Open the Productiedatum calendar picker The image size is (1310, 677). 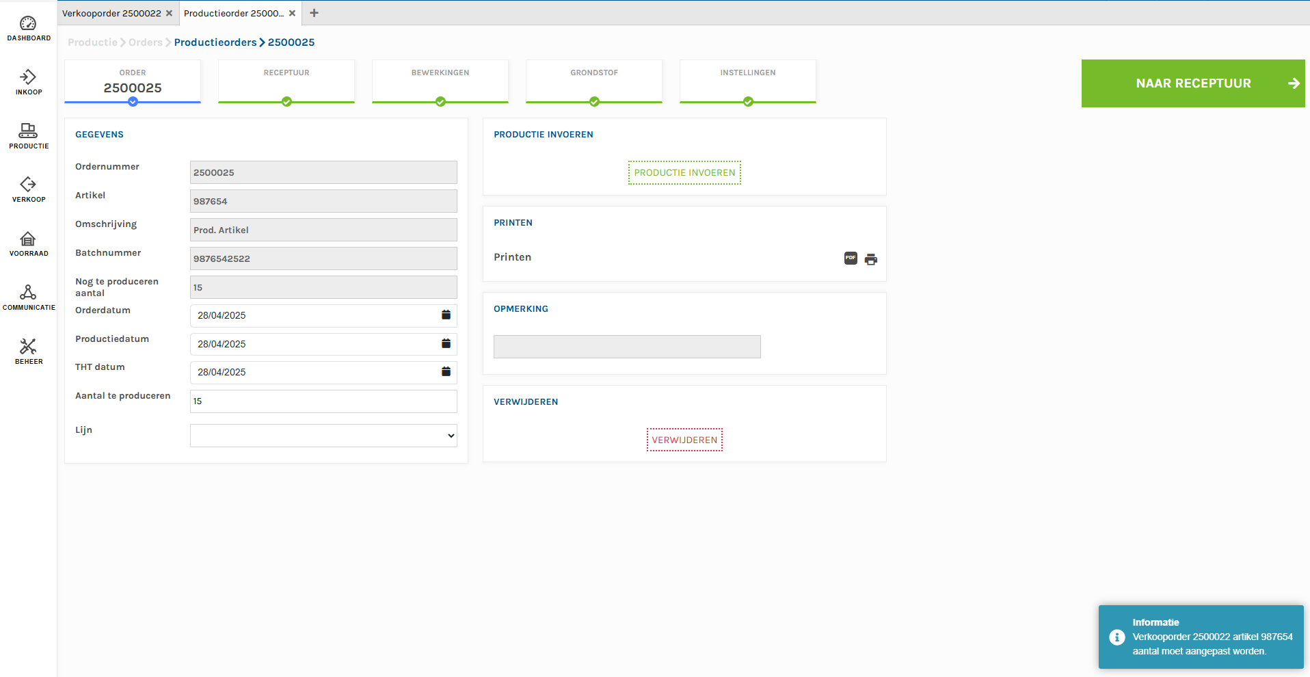[446, 344]
